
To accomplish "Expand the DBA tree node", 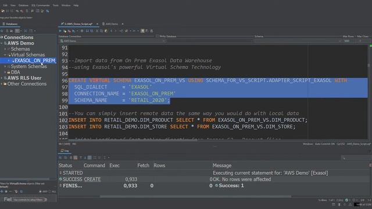I will click(x=5, y=72).
